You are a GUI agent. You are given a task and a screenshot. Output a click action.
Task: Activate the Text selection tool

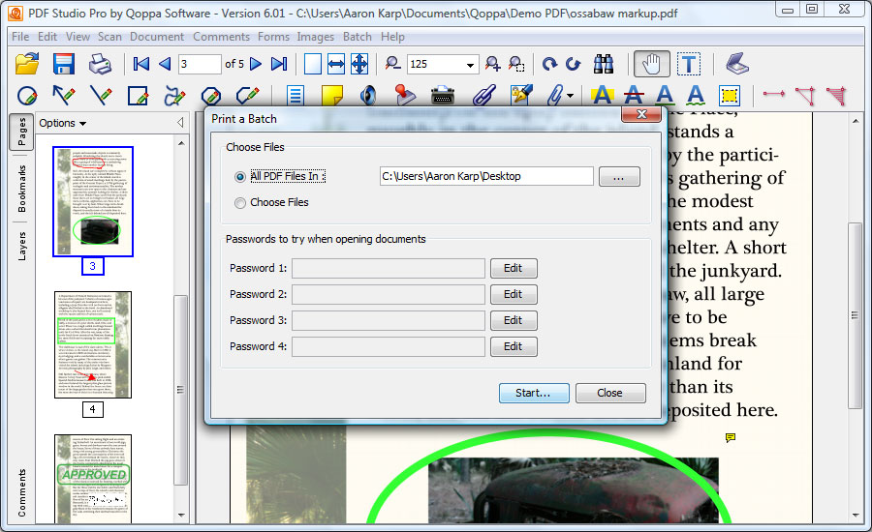pyautogui.click(x=689, y=64)
